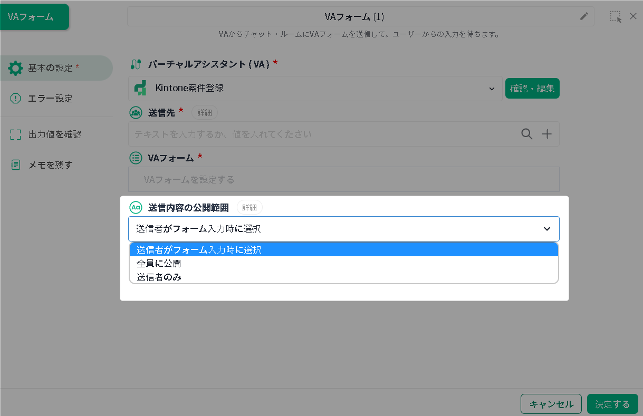Click the dotted selection cursor icon
The height and width of the screenshot is (416, 643).
pyautogui.click(x=616, y=16)
